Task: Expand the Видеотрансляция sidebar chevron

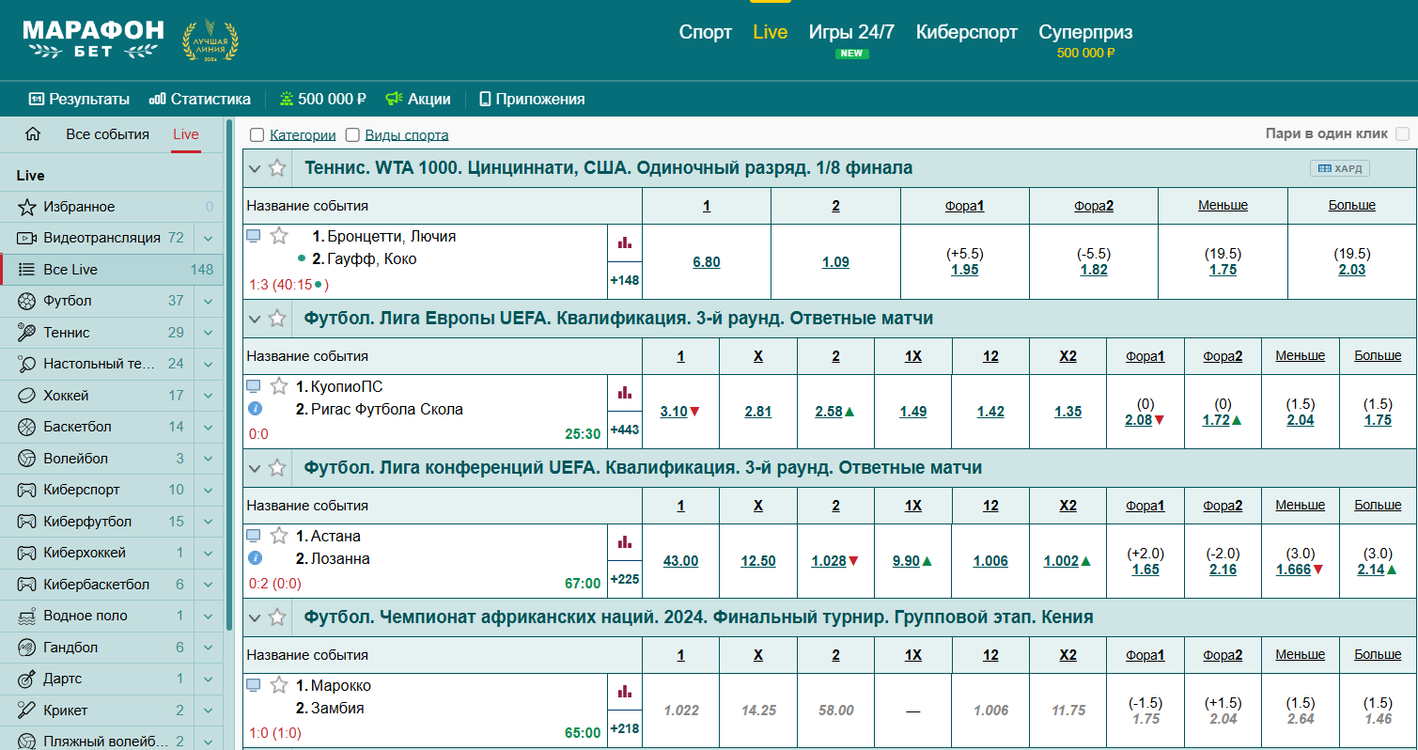Action: (209, 238)
